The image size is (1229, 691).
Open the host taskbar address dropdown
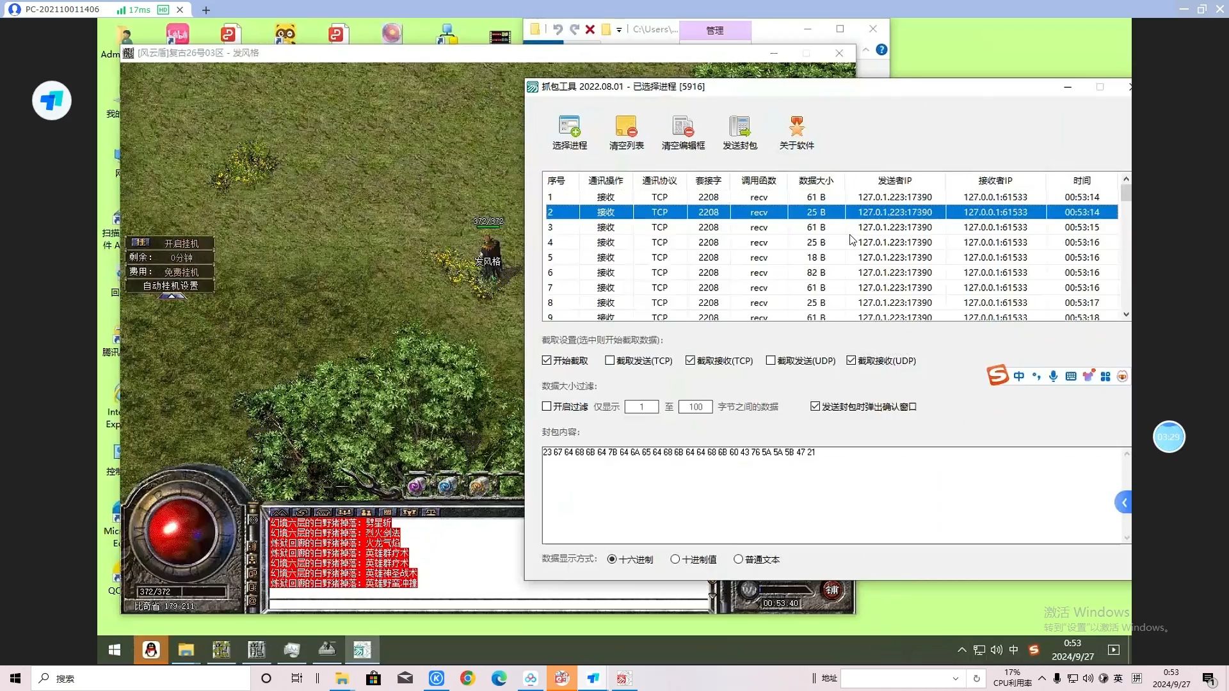(x=955, y=678)
